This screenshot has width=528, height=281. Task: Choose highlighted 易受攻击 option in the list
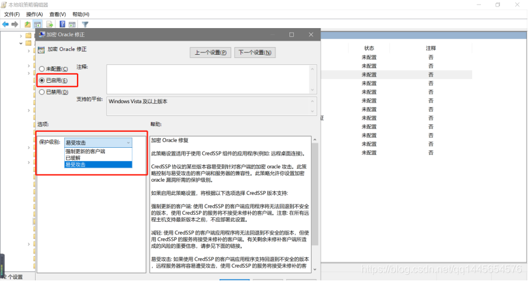tap(98, 164)
